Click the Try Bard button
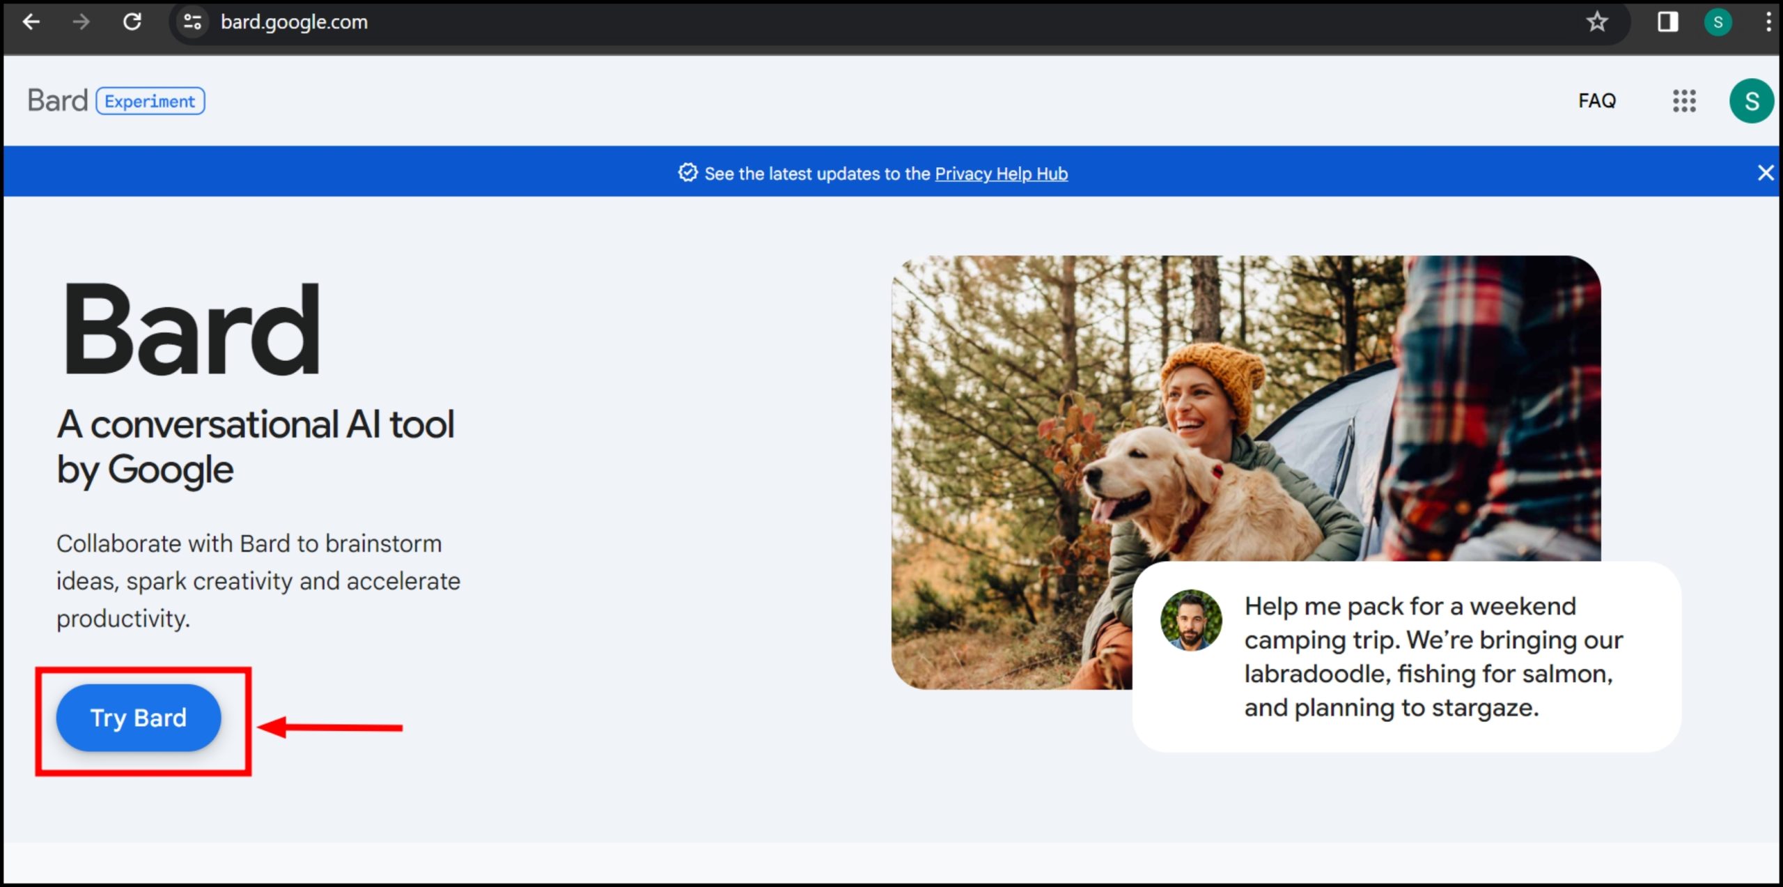 tap(139, 718)
